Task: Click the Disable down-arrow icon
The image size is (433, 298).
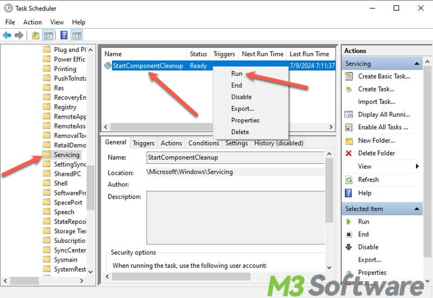Action: pyautogui.click(x=349, y=247)
